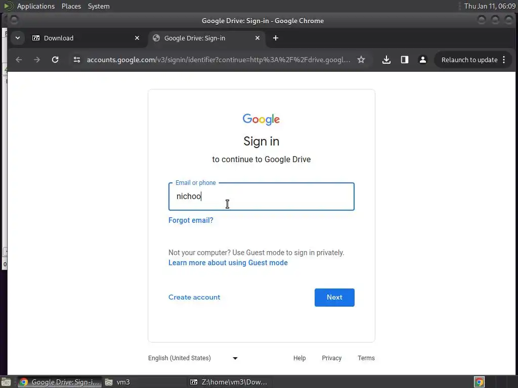Open the three-dot Chrome menu
The image size is (518, 388).
point(504,60)
